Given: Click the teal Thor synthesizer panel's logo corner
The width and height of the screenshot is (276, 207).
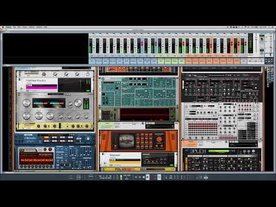Looking at the screenshot, I should coord(103,79).
